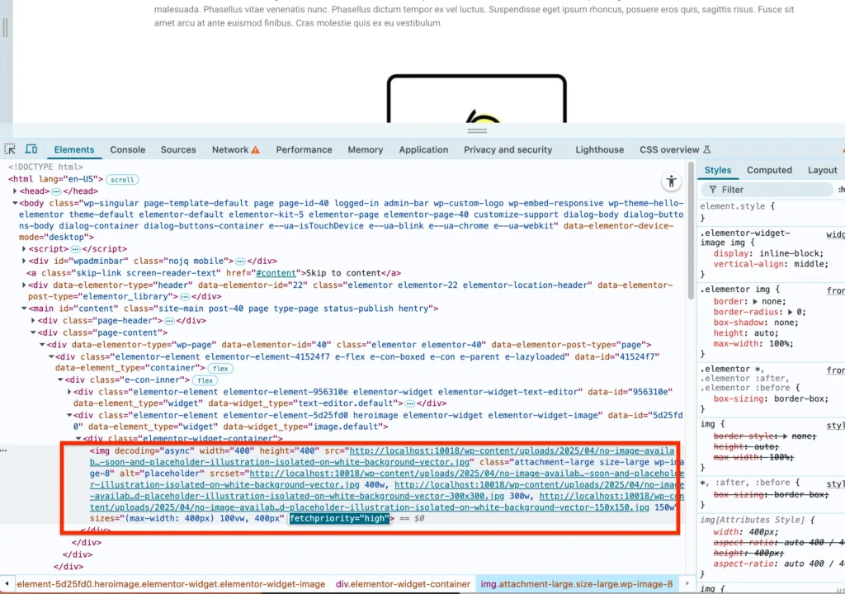Click the Lighthouse panel
Image resolution: width=845 pixels, height=594 pixels.
tap(599, 149)
